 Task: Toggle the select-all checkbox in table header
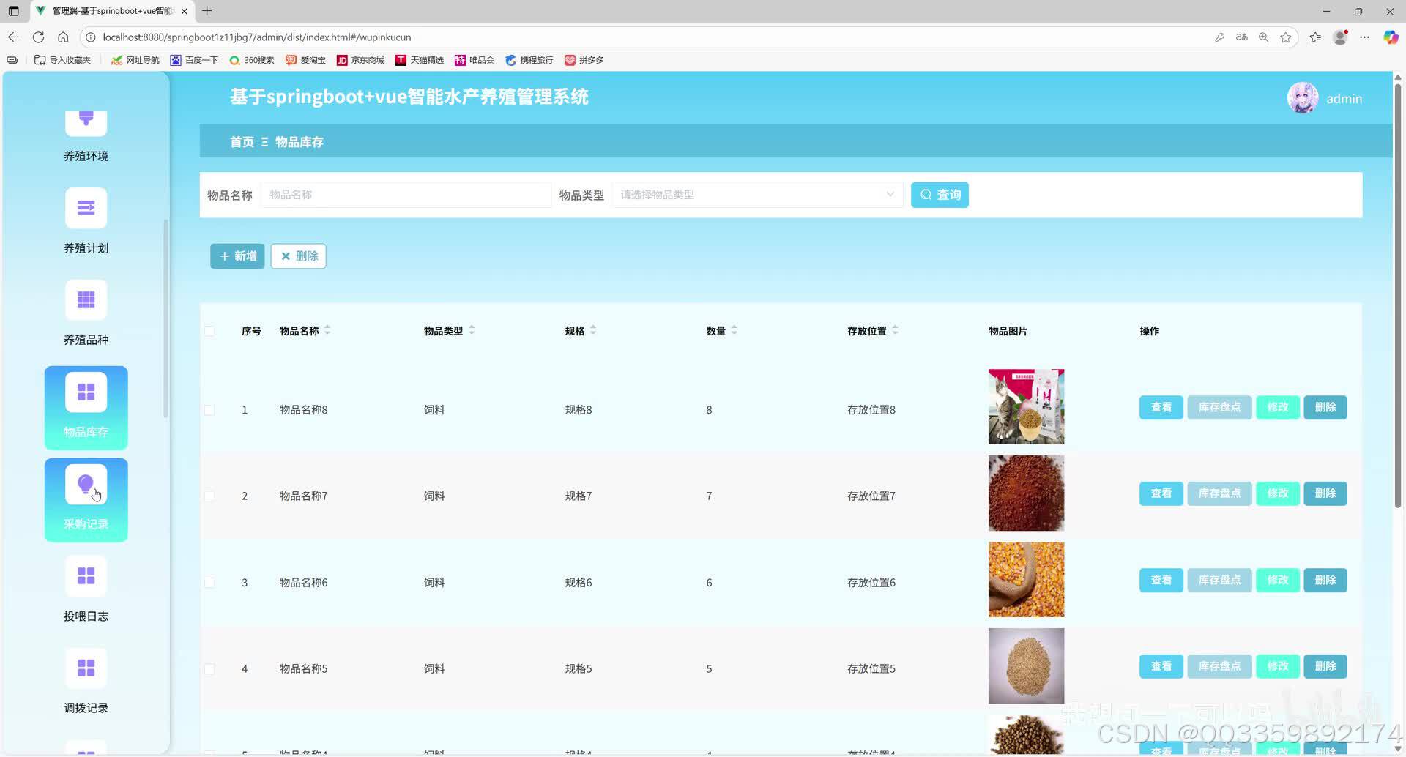[209, 331]
